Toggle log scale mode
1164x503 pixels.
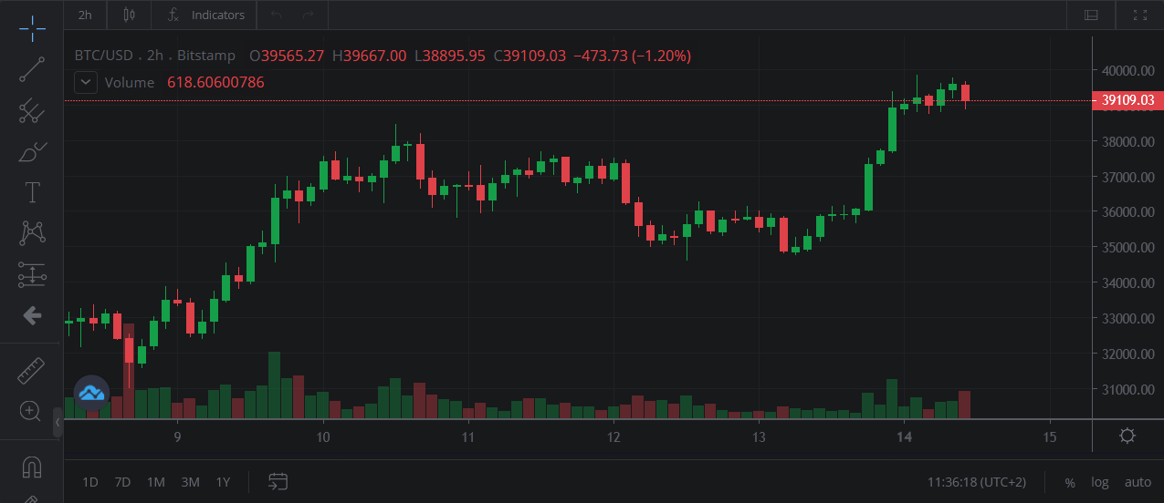(x=1100, y=482)
